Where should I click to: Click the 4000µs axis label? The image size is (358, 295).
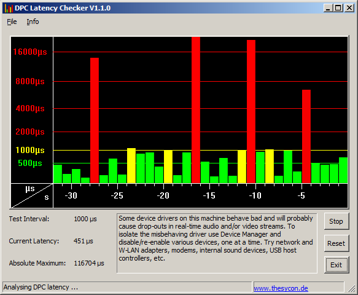click(30, 108)
